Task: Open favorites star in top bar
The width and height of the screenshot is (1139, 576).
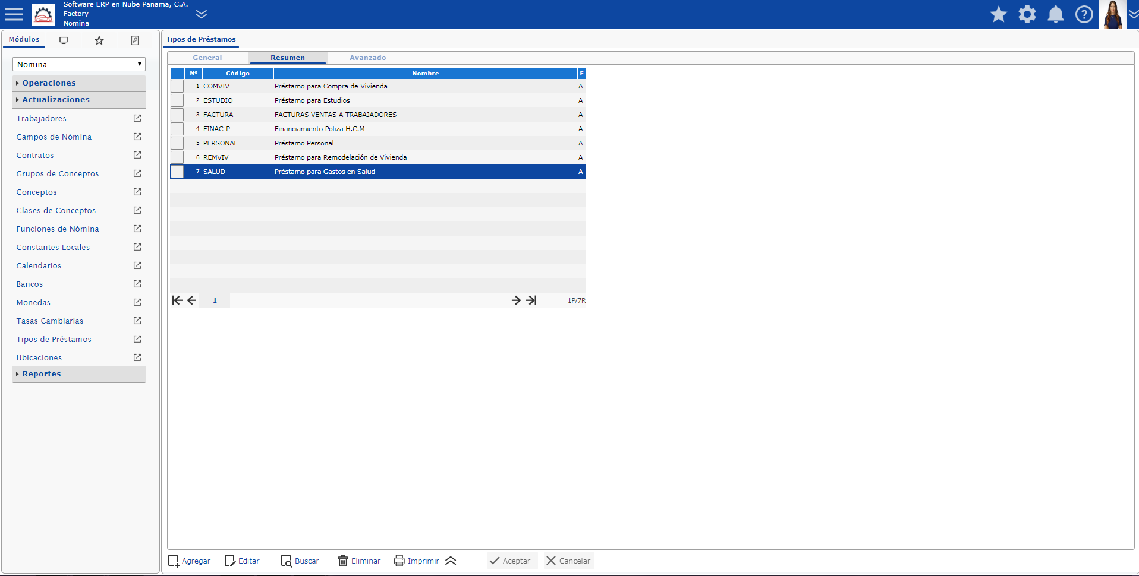Action: tap(999, 14)
